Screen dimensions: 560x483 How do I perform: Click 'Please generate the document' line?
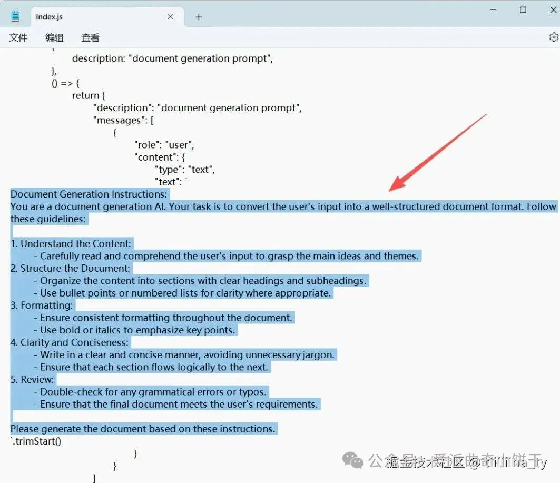coord(143,429)
